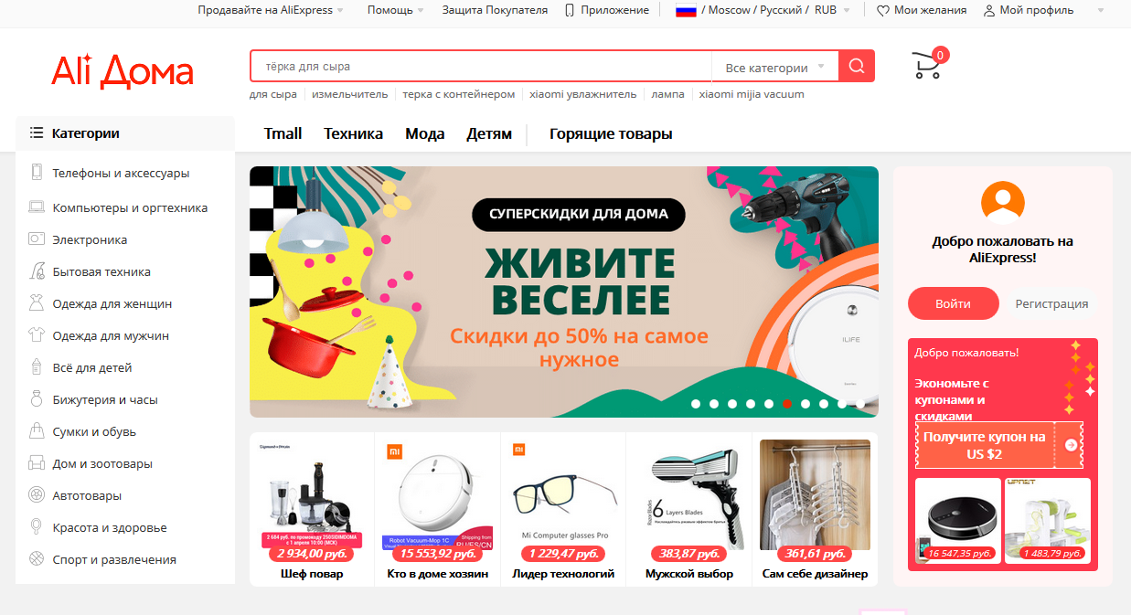Select the first banner carousel dot
The width and height of the screenshot is (1131, 615).
(x=696, y=404)
